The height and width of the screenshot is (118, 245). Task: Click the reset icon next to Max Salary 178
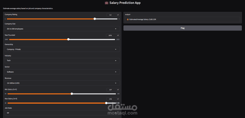(x=118, y=99)
